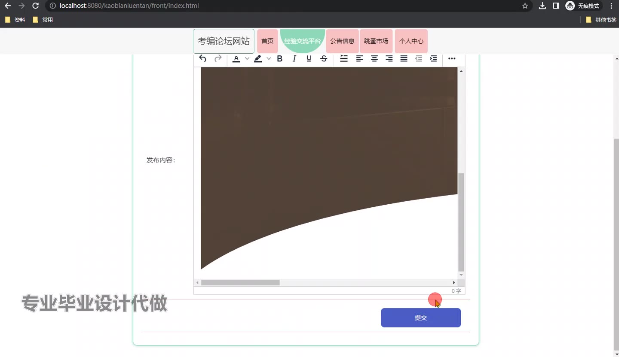This screenshot has width=619, height=357.
Task: Click the editor's scroll left arrow
Action: [x=197, y=282]
